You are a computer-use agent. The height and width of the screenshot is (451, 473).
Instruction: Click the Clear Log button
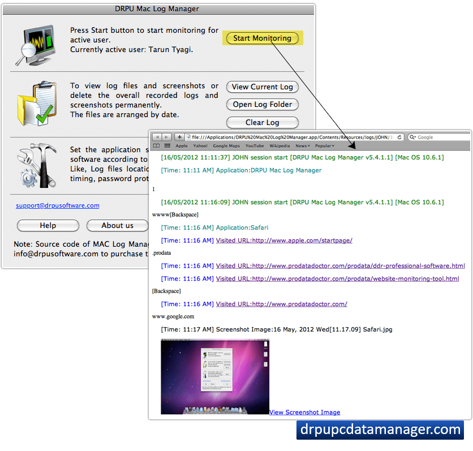[x=262, y=122]
